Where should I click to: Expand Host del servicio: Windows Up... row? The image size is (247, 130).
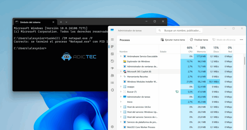(121, 112)
